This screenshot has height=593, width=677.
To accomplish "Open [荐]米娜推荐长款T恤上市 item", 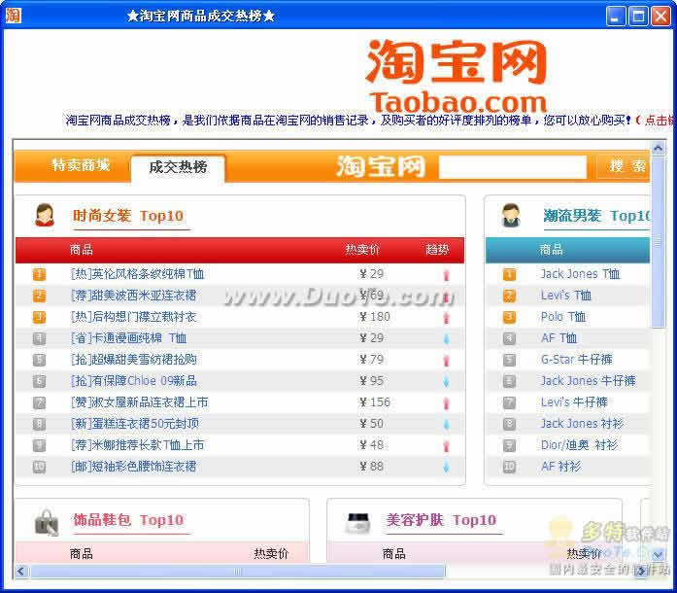I will tap(137, 445).
